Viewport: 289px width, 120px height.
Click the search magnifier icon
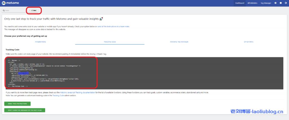(4, 10)
